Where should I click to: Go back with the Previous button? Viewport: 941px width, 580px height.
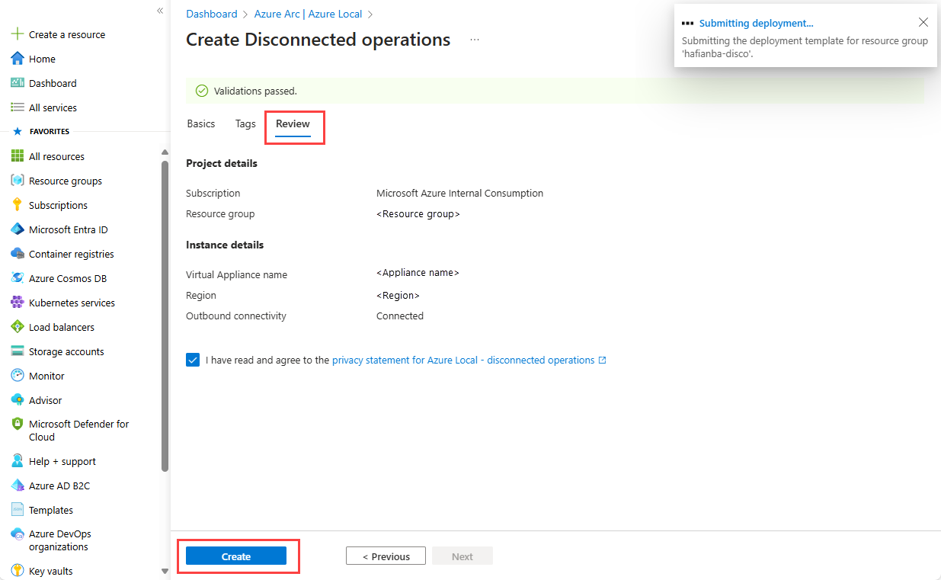click(x=386, y=556)
